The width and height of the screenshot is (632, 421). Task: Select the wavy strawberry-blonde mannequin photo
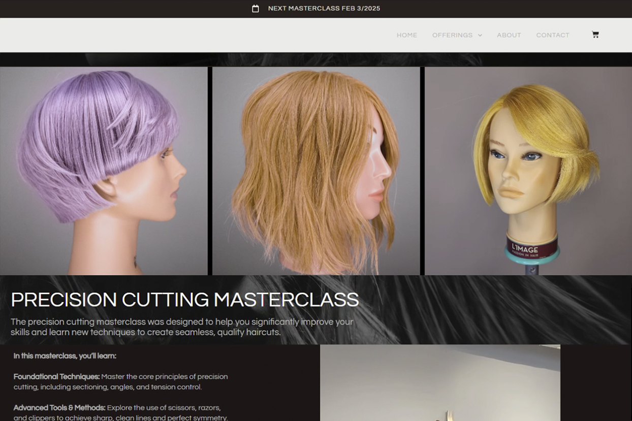pos(315,171)
